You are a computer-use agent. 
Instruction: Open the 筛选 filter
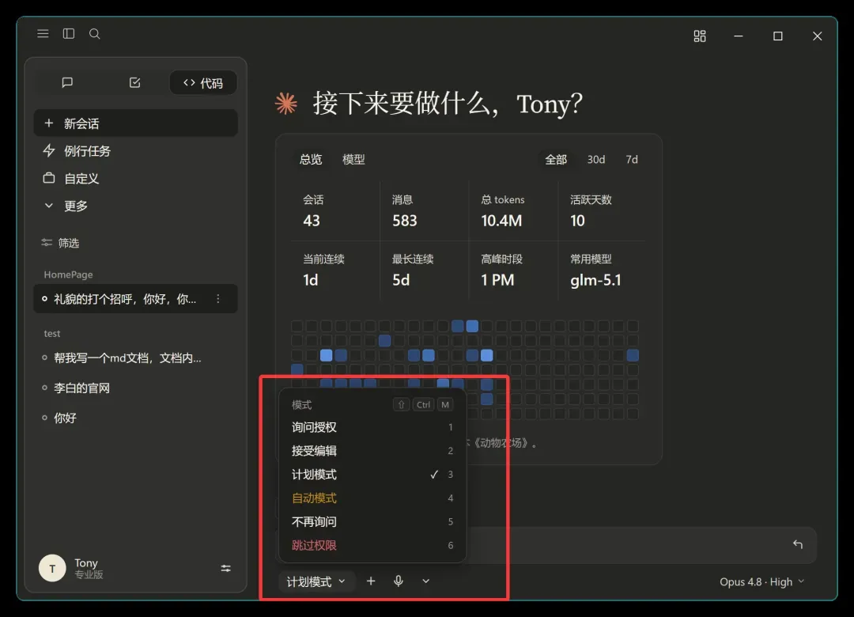[60, 243]
